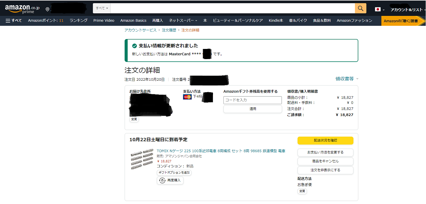Open 再購入 in nav bar
The image size is (426, 204).
[x=157, y=21]
